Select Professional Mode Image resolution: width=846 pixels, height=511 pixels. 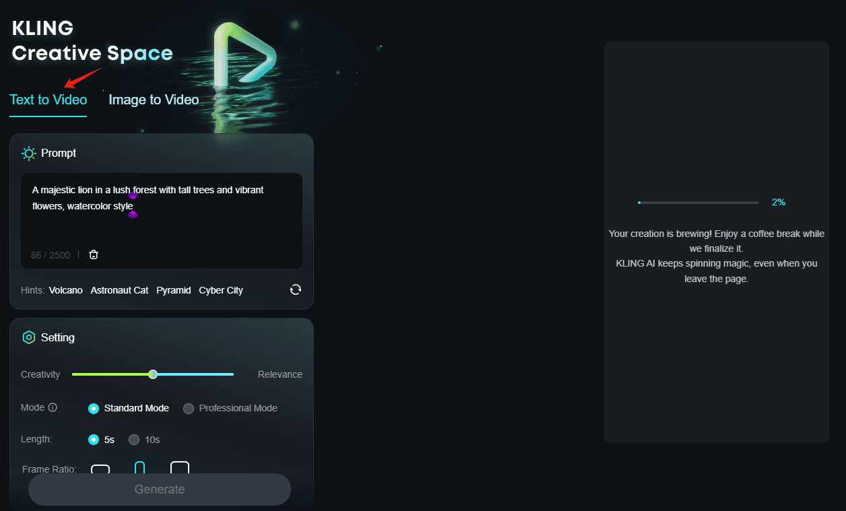[230, 408]
